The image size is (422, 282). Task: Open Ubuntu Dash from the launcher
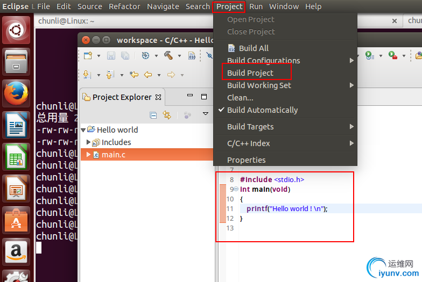pyautogui.click(x=16, y=30)
